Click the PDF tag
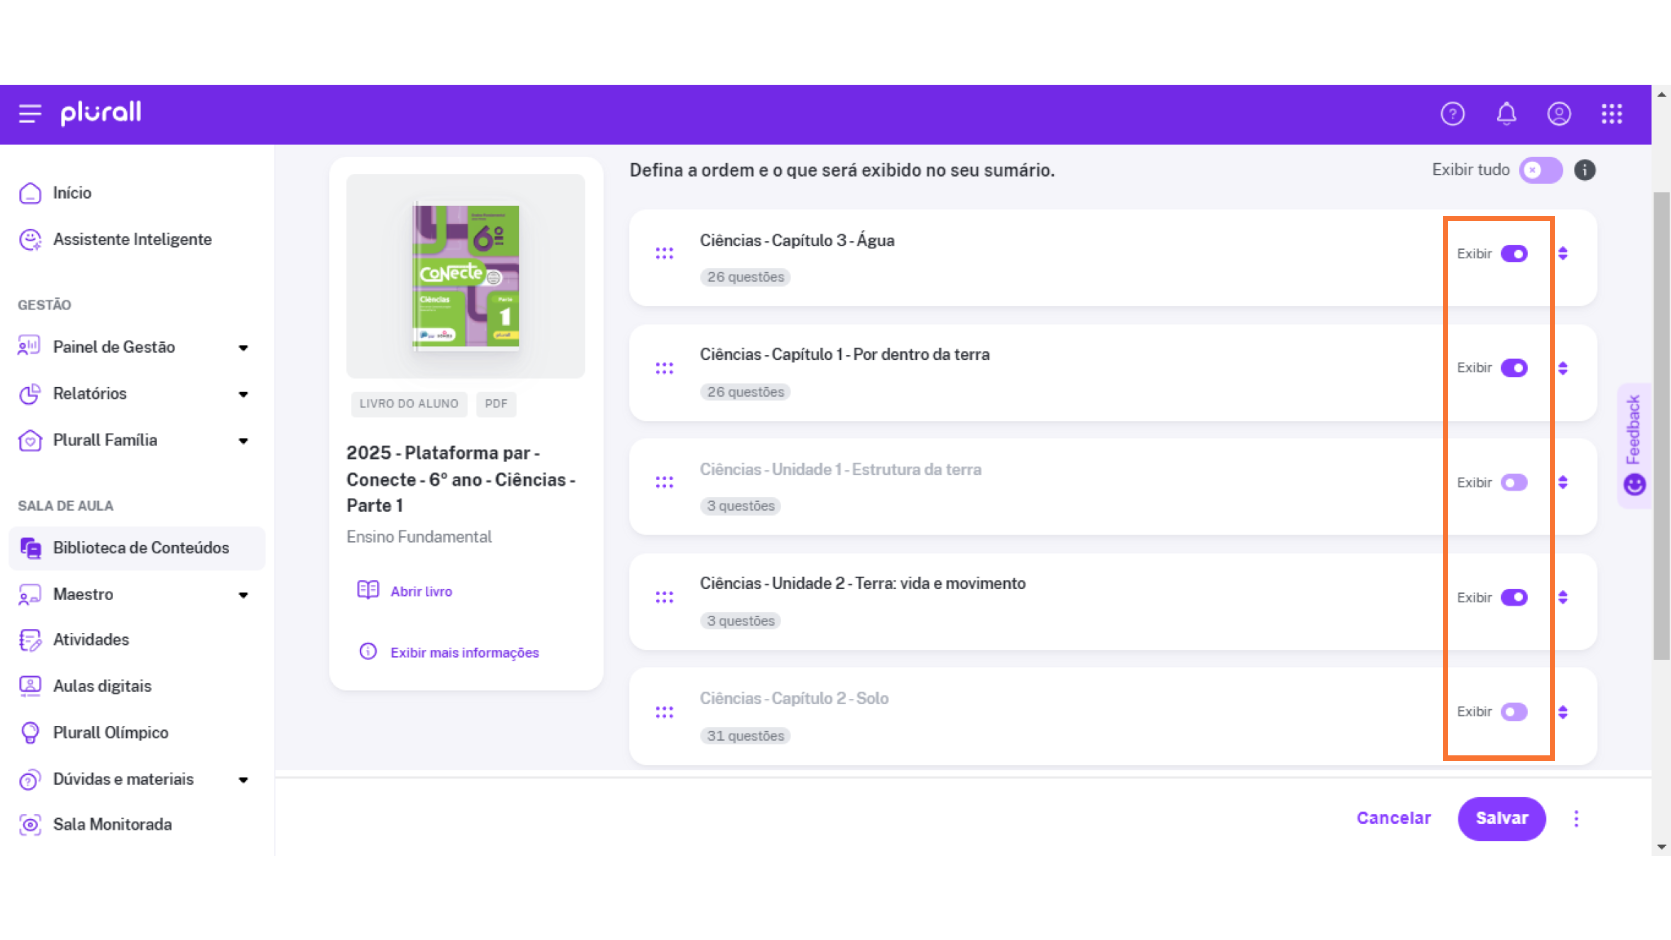This screenshot has width=1671, height=940. click(496, 404)
